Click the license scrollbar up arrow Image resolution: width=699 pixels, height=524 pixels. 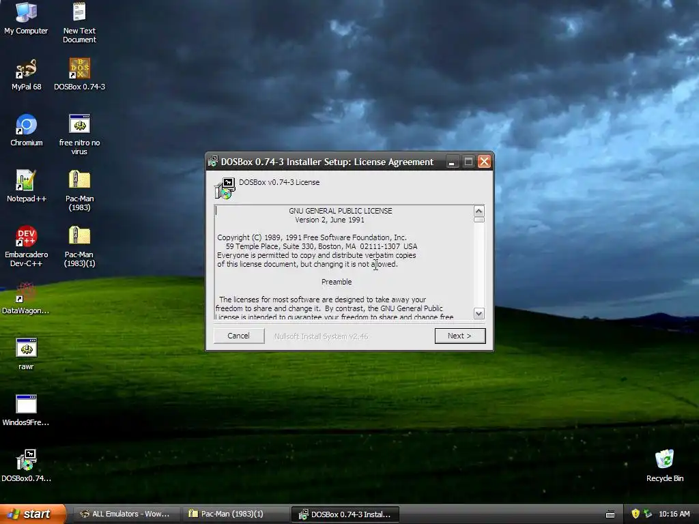479,212
